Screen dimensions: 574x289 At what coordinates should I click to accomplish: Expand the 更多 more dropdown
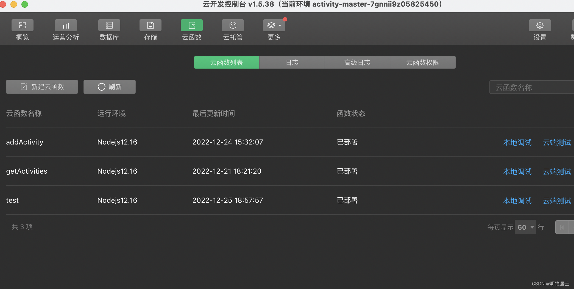(x=274, y=25)
